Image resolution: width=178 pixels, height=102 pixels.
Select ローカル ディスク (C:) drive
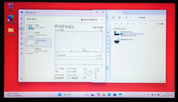[129, 34]
